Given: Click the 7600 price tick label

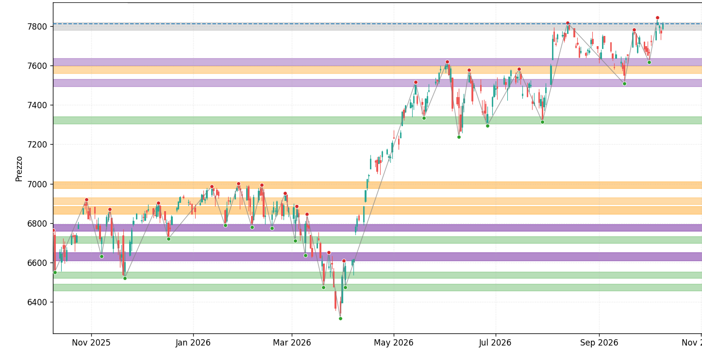Looking at the screenshot, I should pyautogui.click(x=37, y=66).
